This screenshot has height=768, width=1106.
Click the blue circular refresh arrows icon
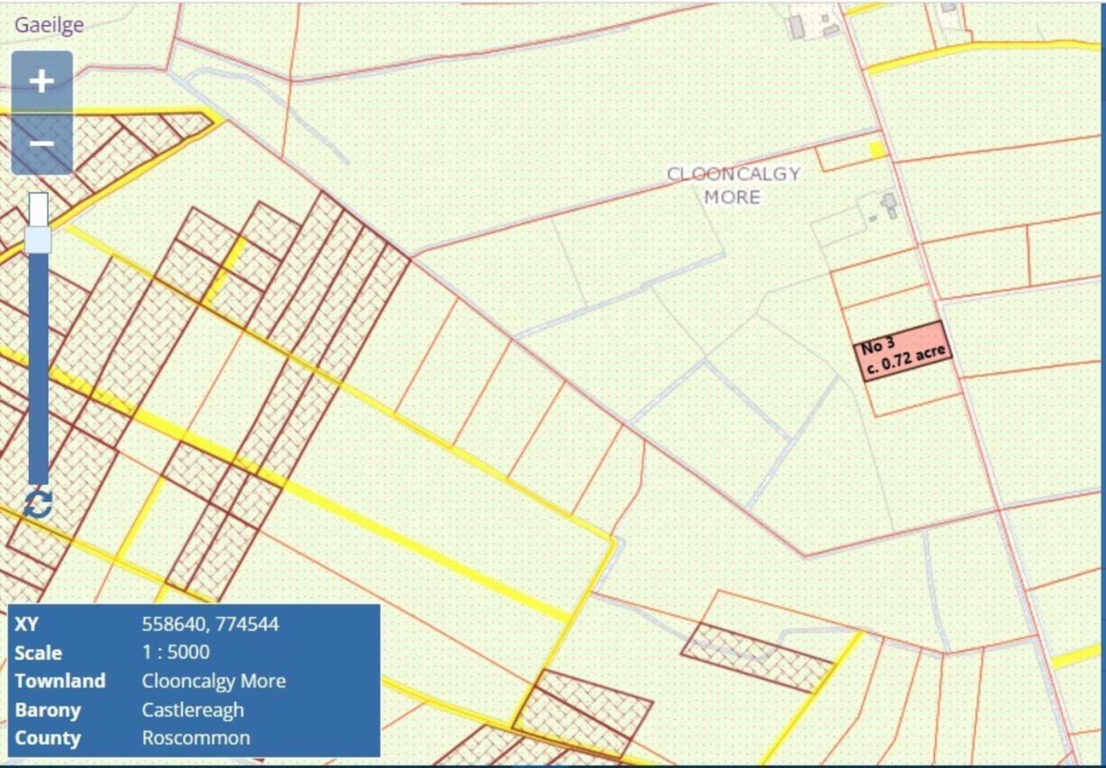tap(38, 504)
